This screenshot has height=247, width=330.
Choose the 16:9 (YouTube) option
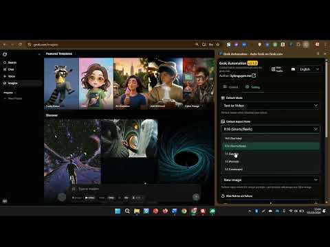(271, 139)
